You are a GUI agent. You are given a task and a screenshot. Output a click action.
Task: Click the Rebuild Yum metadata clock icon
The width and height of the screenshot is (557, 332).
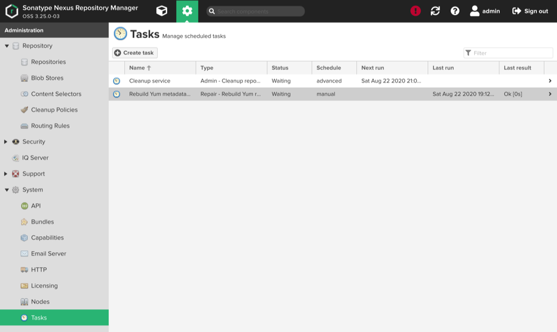(x=116, y=94)
